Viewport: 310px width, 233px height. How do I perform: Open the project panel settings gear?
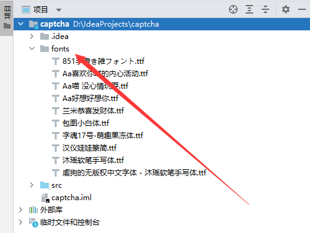coord(286,9)
